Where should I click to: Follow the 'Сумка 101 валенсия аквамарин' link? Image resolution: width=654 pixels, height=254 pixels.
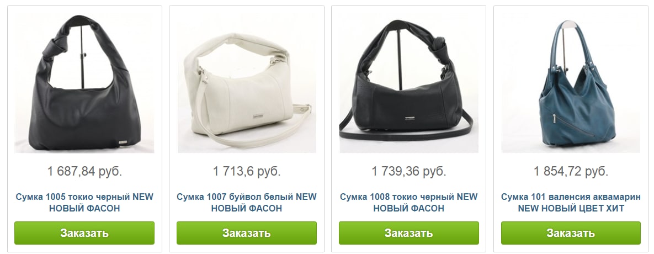[571, 197]
